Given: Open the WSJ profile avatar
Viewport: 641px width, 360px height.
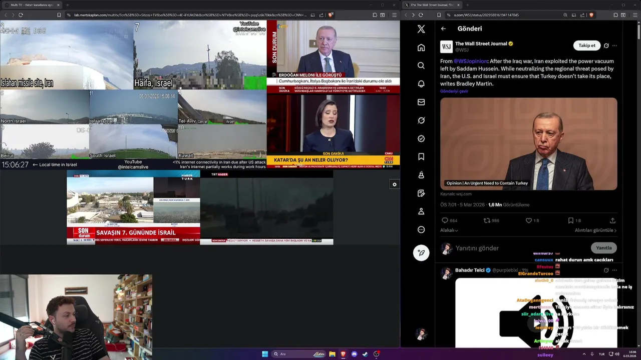Looking at the screenshot, I should tap(446, 47).
